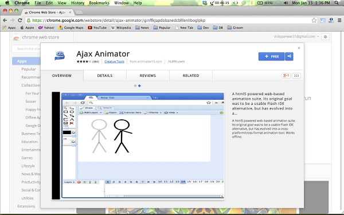Click the address bar URL
Image resolution: width=344 pixels, height=215 pixels.
point(119,21)
